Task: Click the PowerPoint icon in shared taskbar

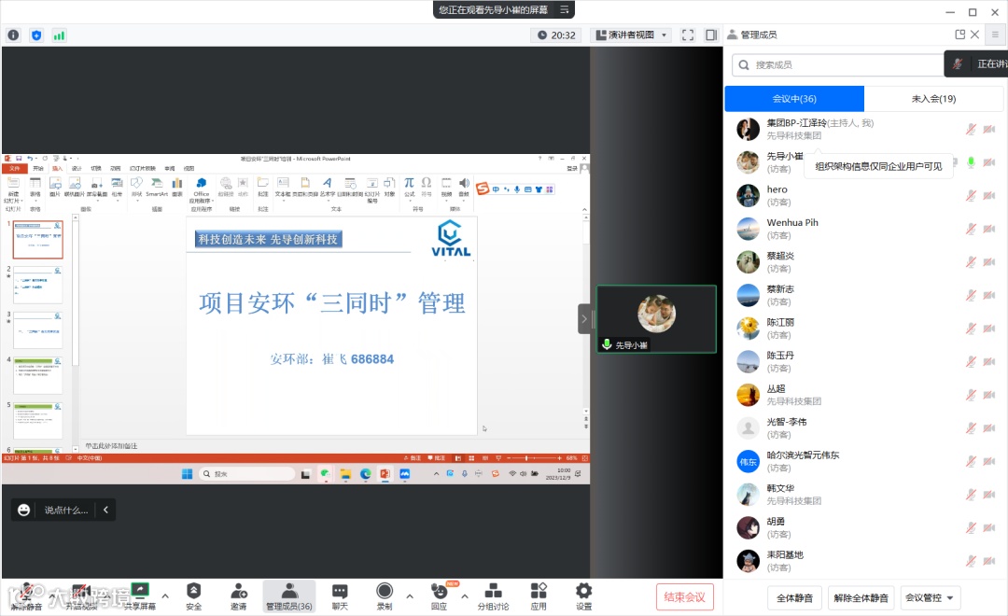Action: (385, 474)
